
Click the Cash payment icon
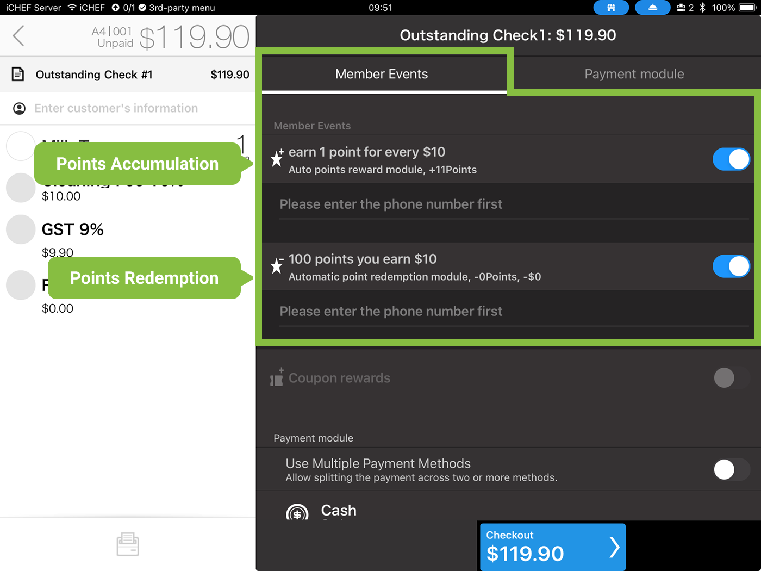click(297, 512)
